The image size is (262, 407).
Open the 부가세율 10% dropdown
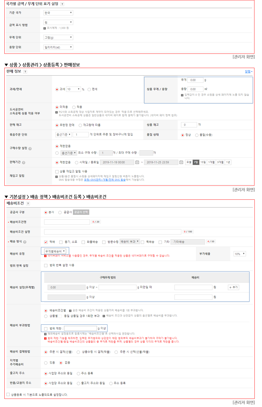tap(240, 254)
